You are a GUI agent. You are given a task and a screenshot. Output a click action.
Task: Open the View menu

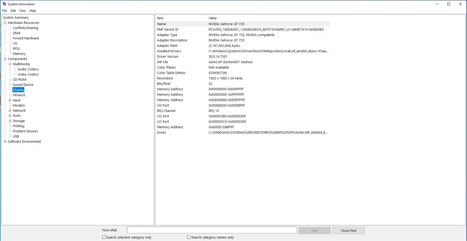(x=22, y=11)
